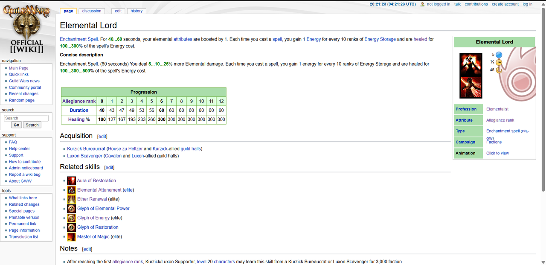Screen dimensions: 546x265
Task: Open the Glyph of Elemental Power icon
Action: [x=71, y=209]
